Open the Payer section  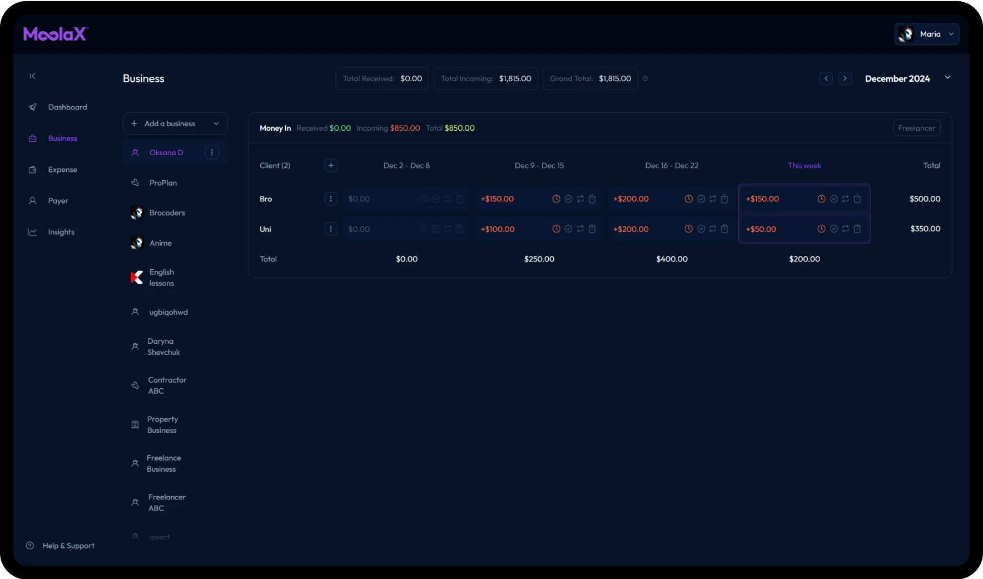coord(49,201)
